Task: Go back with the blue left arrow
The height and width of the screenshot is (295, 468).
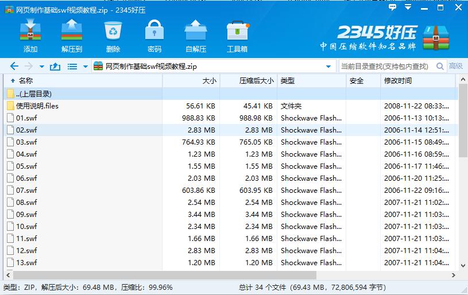Action: tap(14, 66)
